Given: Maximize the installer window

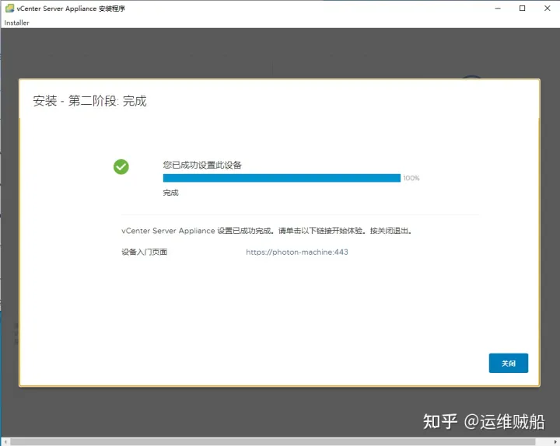Looking at the screenshot, I should point(523,9).
